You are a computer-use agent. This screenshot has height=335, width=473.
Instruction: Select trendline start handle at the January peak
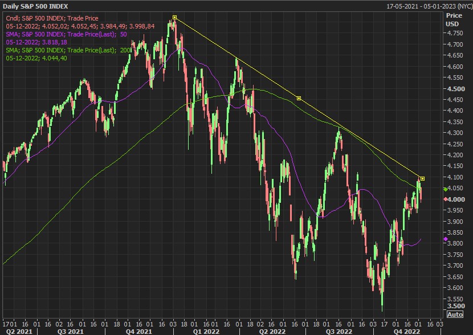(x=174, y=17)
